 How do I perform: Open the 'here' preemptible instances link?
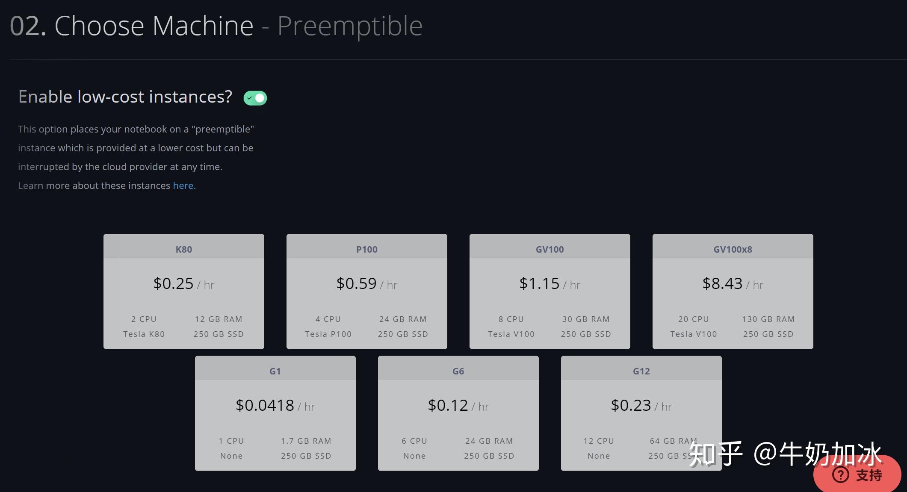point(183,186)
